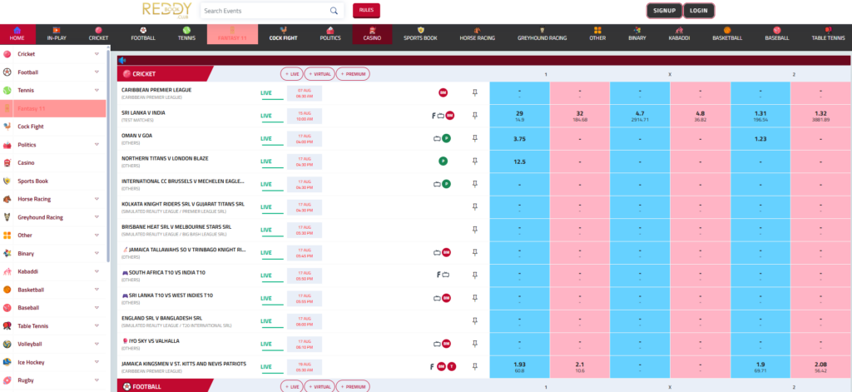Open the In-Play tab in top navigation
This screenshot has height=392, width=852.
57,34
